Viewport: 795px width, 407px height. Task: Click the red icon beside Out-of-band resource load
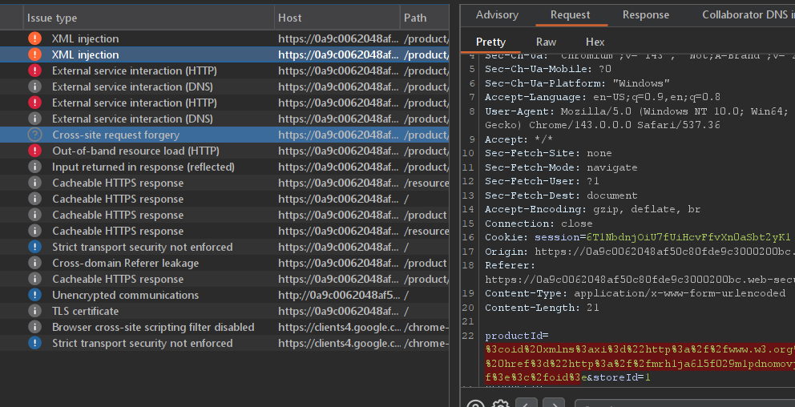pyautogui.click(x=34, y=151)
